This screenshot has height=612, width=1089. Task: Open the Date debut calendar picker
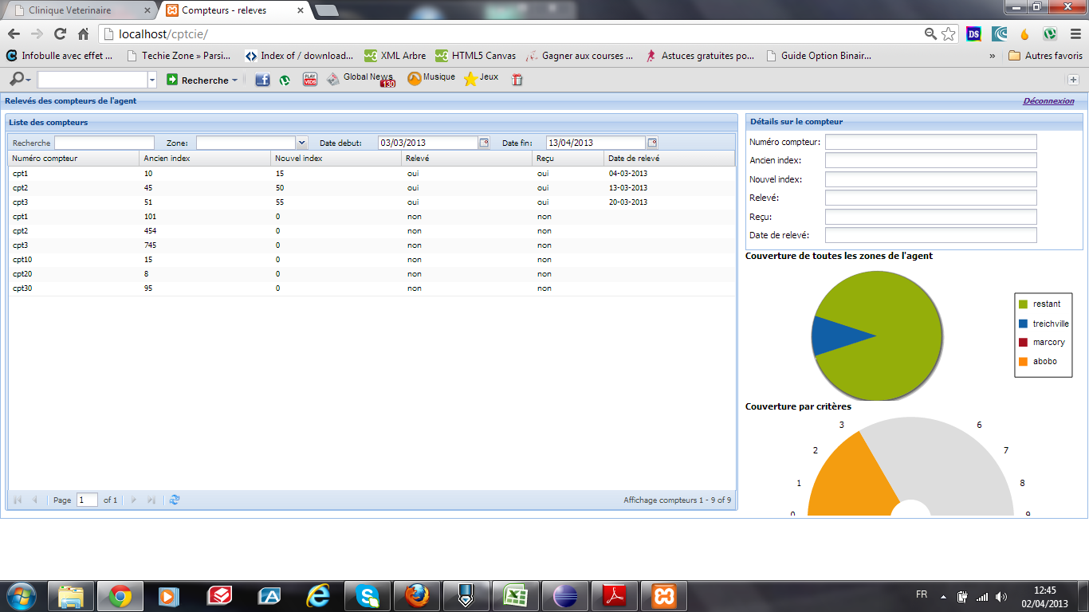[x=483, y=143]
